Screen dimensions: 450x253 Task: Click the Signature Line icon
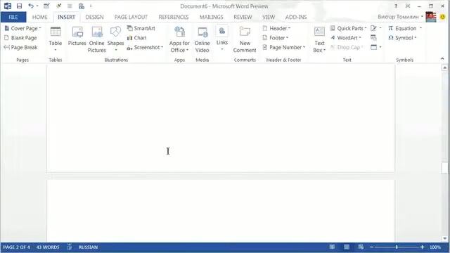pyautogui.click(x=373, y=28)
